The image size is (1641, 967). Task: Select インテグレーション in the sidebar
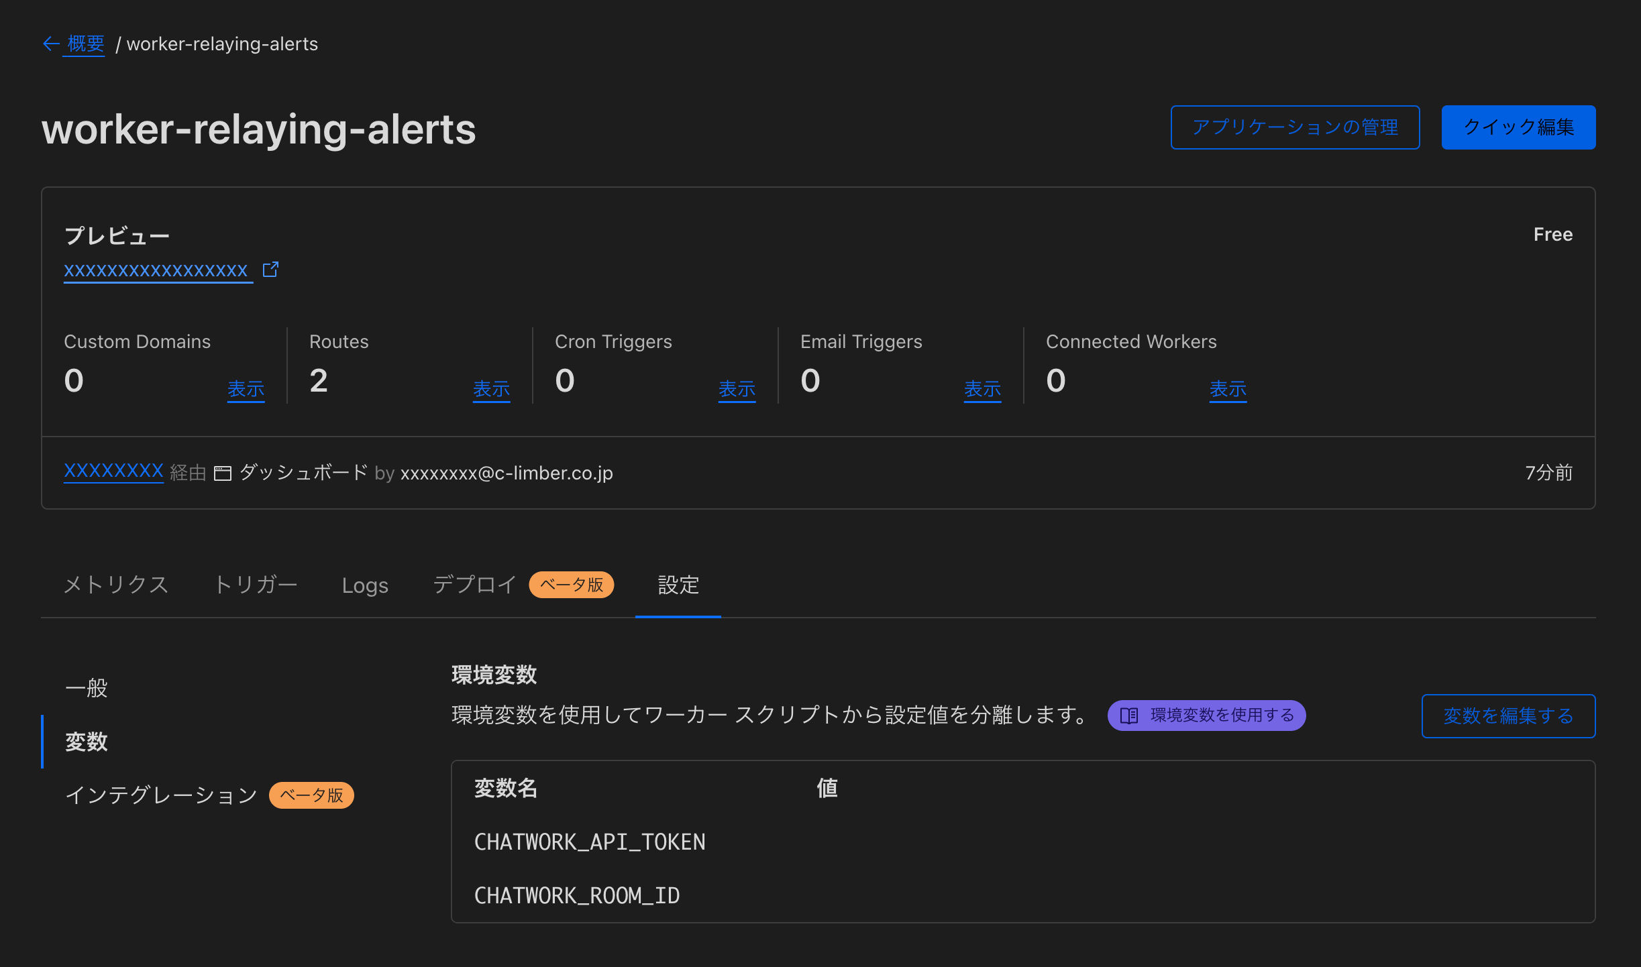160,795
